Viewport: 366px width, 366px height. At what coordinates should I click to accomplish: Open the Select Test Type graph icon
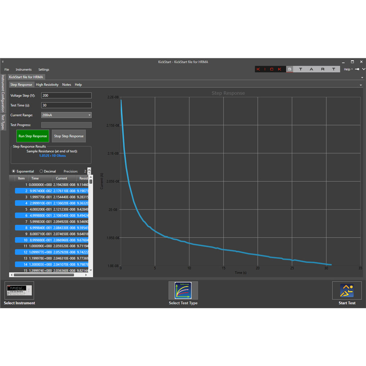183,290
